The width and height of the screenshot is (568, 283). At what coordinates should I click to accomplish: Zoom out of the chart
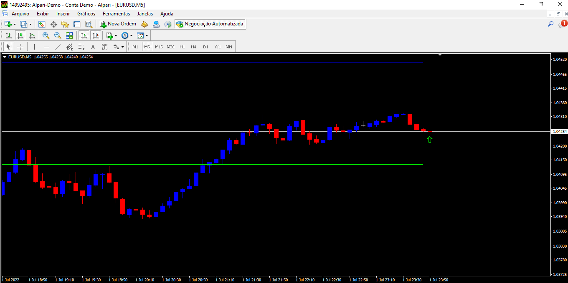(x=58, y=35)
